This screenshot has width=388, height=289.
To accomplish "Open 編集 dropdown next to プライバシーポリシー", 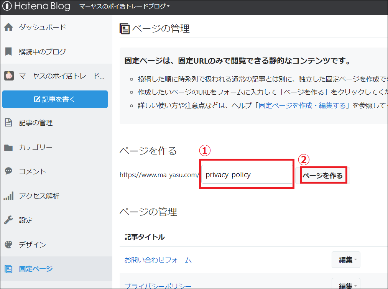I will [x=346, y=285].
